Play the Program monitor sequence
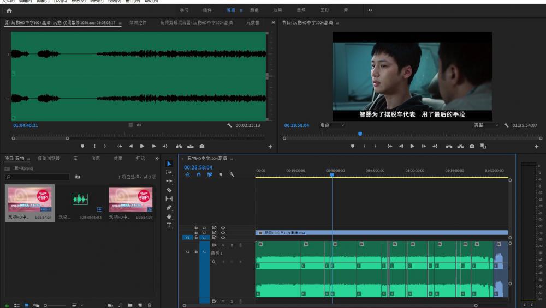The height and width of the screenshot is (308, 546). tap(412, 146)
